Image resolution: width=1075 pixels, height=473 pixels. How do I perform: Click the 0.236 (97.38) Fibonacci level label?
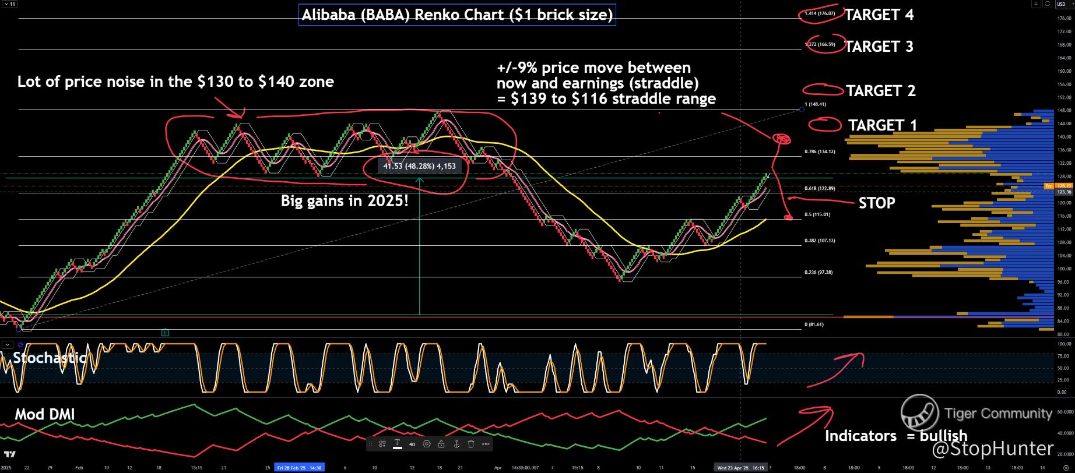[818, 272]
